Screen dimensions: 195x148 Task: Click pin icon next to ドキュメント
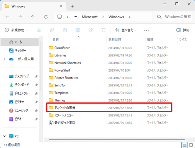[x=36, y=93]
